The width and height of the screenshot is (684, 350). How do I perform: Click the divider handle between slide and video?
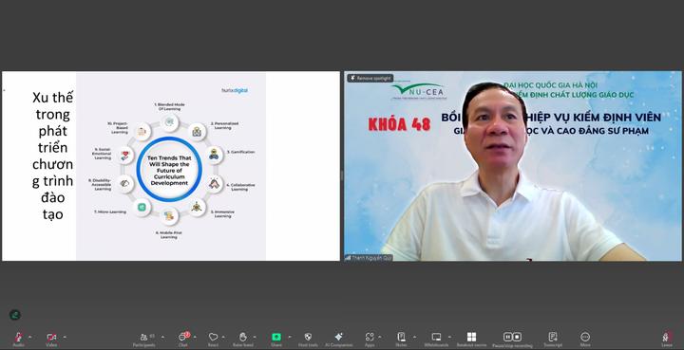pos(342,175)
